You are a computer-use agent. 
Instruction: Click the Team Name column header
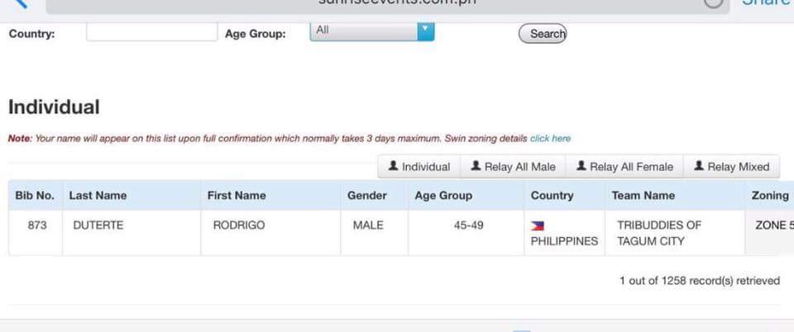coord(675,196)
